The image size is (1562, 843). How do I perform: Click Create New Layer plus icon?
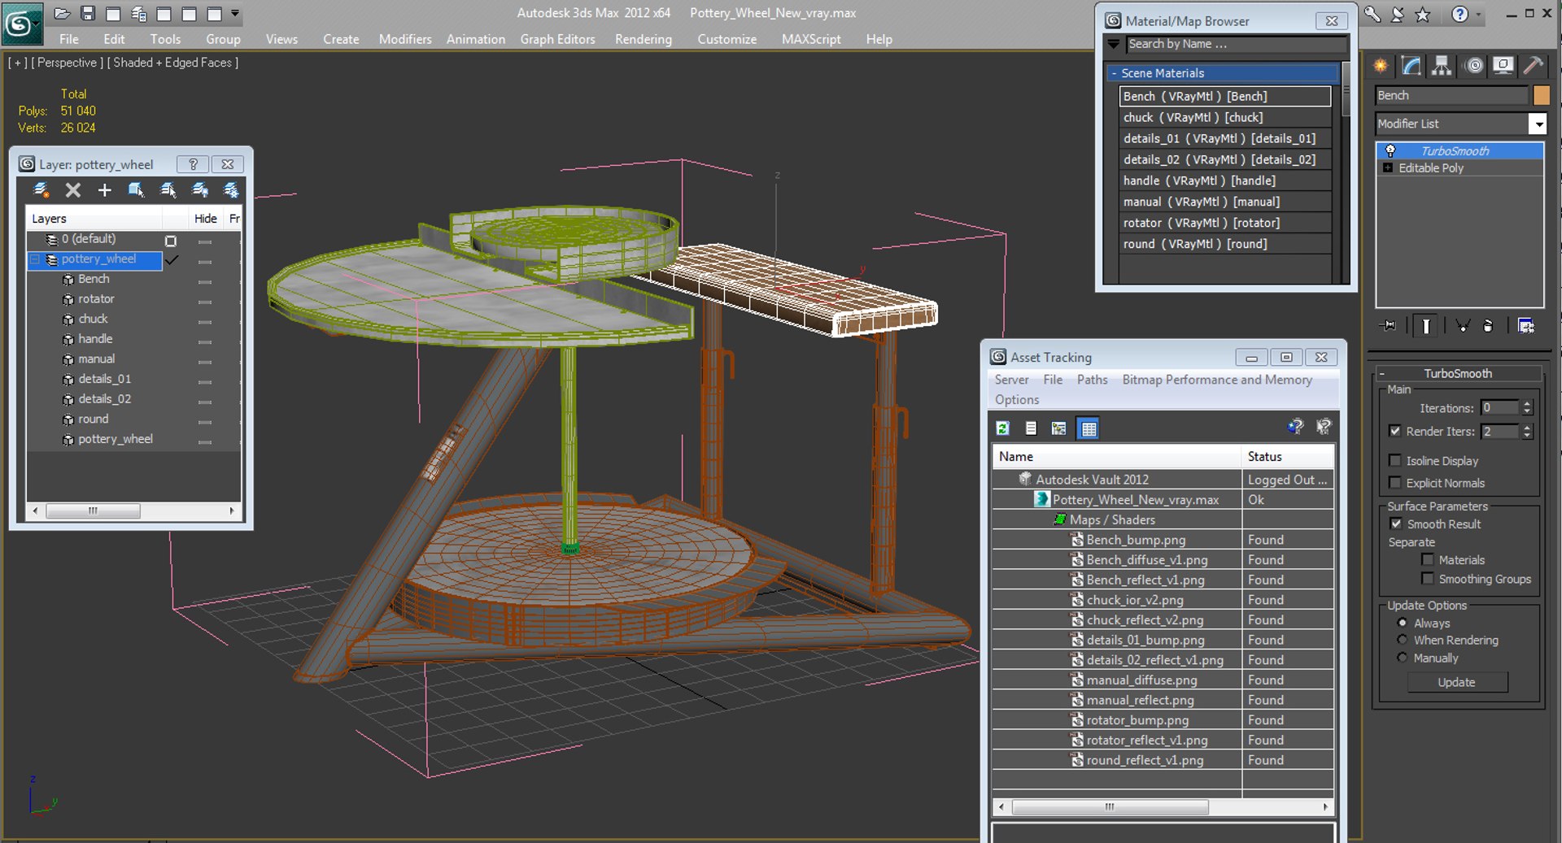(104, 190)
